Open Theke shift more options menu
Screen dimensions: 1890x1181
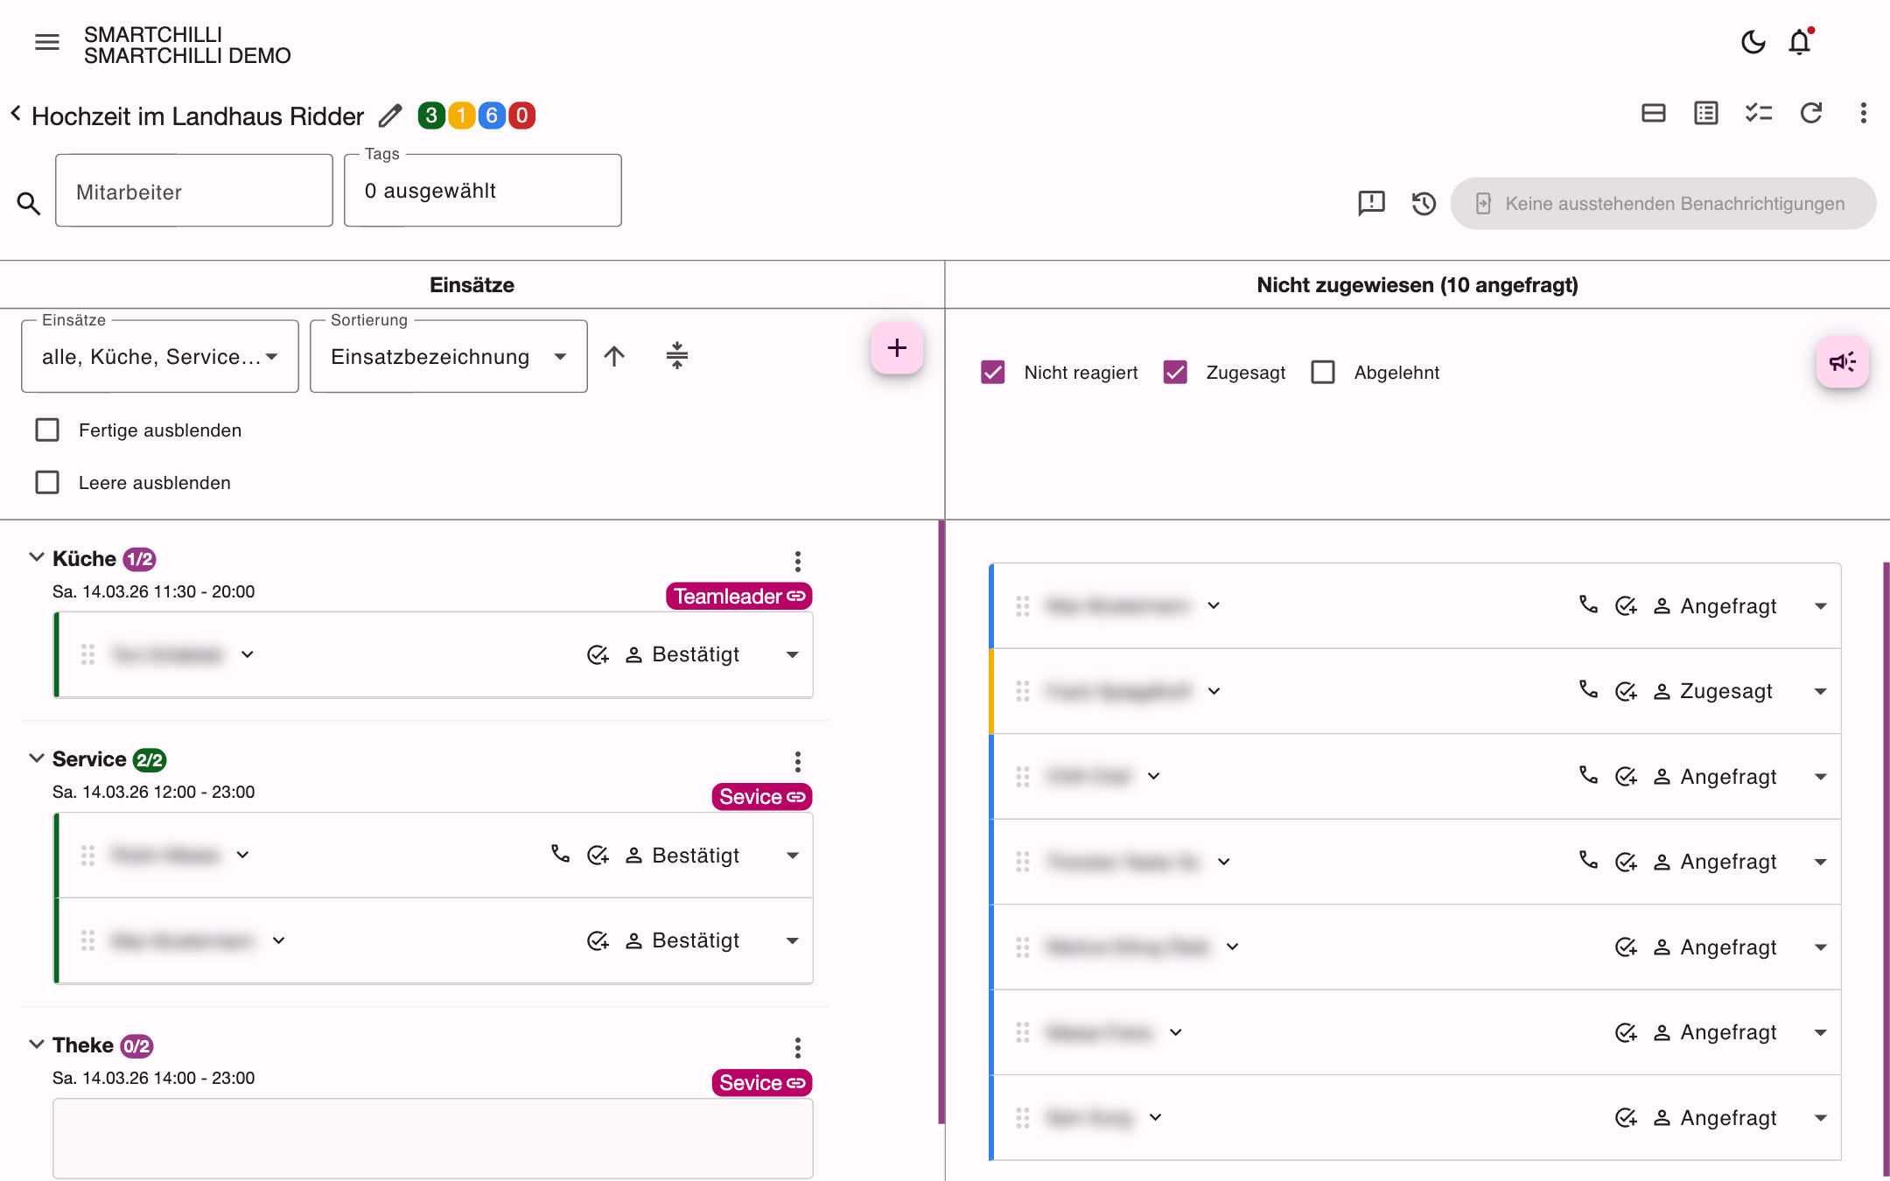coord(798,1047)
